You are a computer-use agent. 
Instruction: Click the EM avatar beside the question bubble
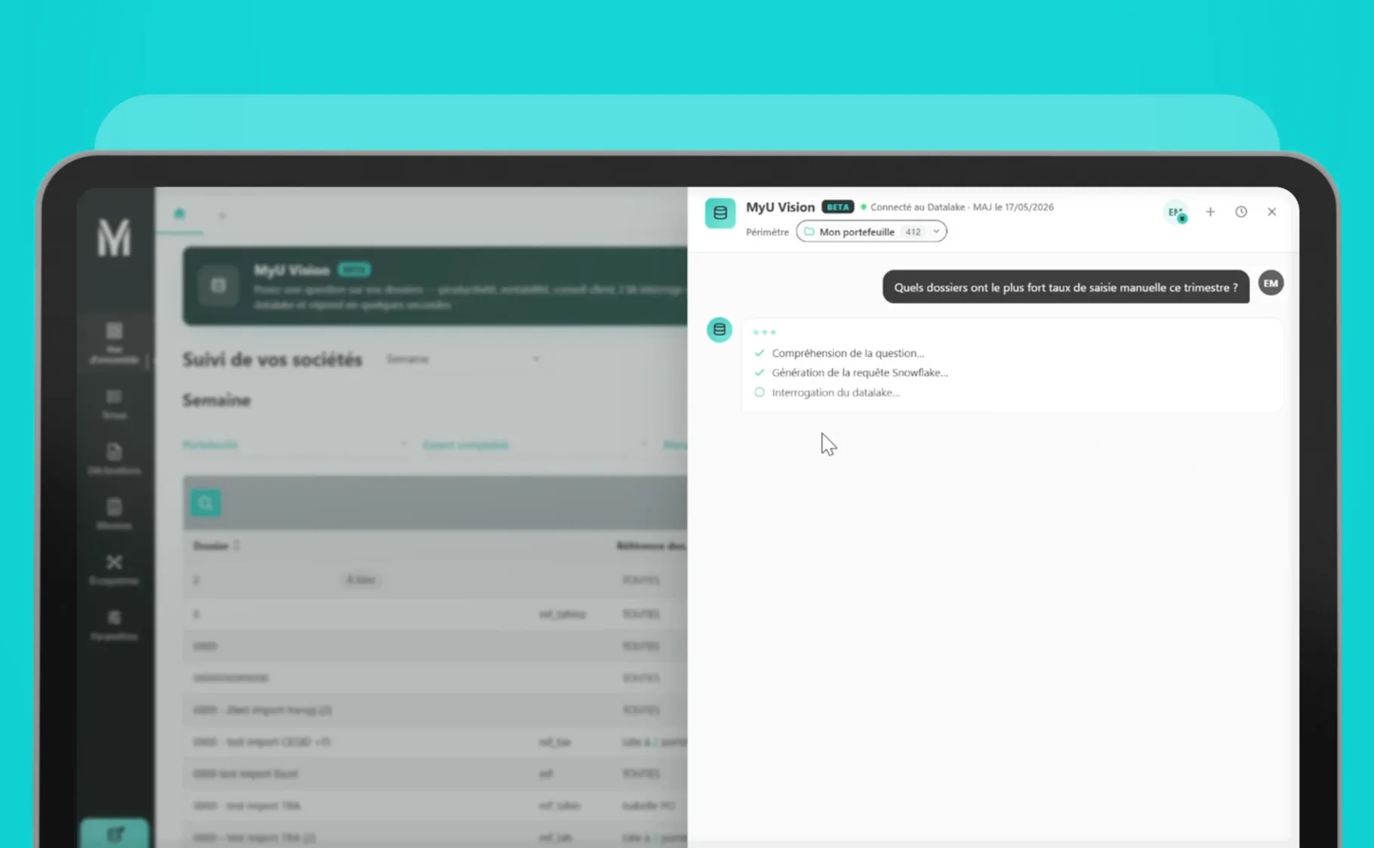tap(1271, 283)
